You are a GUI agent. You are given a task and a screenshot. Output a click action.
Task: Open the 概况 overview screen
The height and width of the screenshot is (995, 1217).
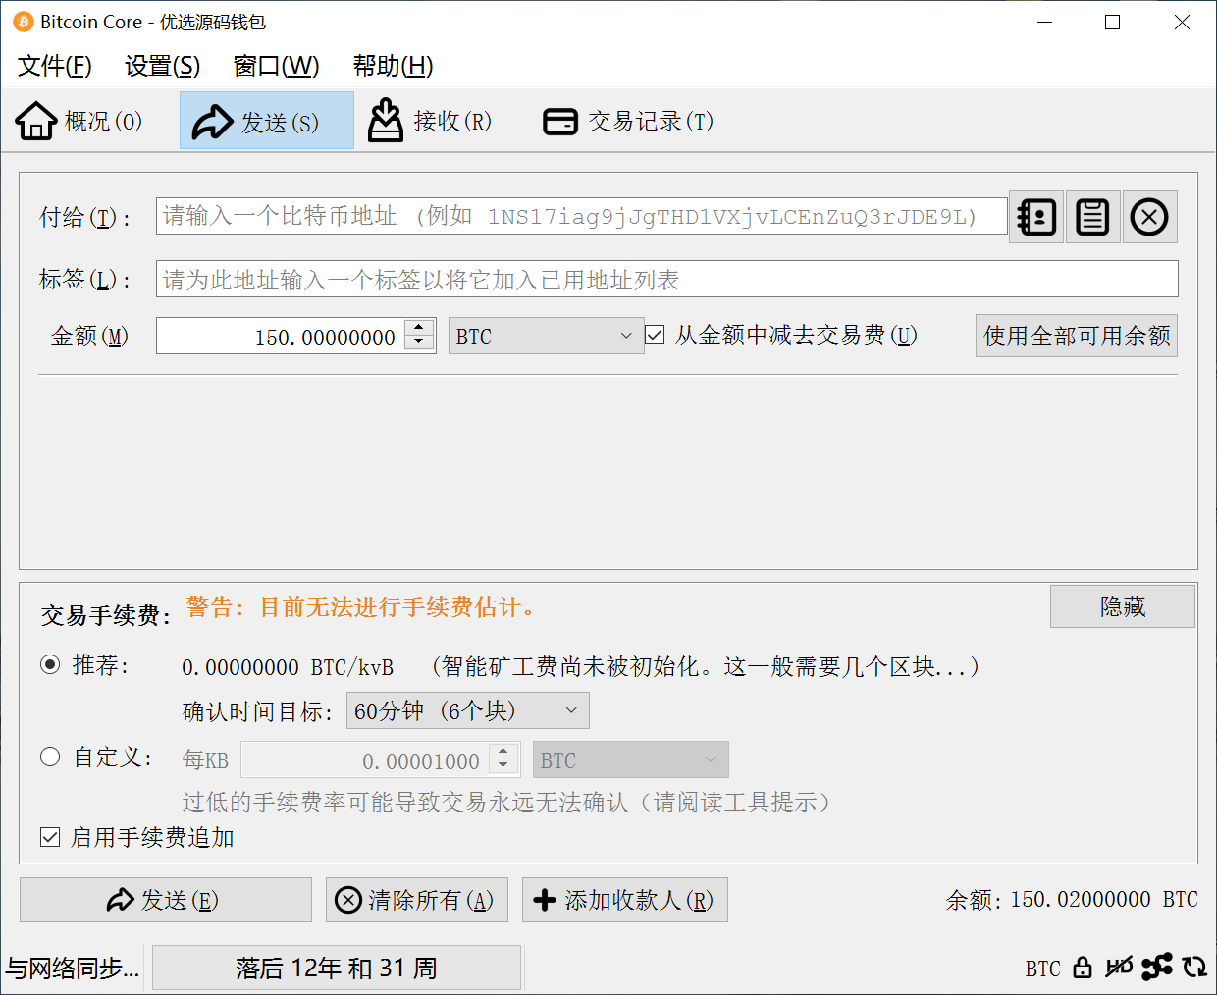click(x=79, y=120)
